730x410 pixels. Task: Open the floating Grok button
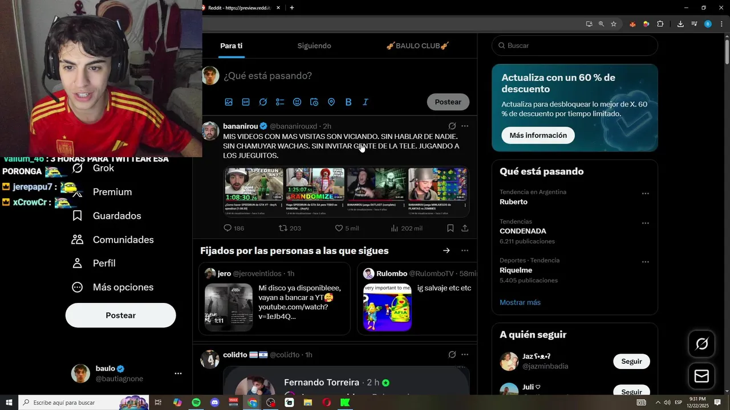701,344
